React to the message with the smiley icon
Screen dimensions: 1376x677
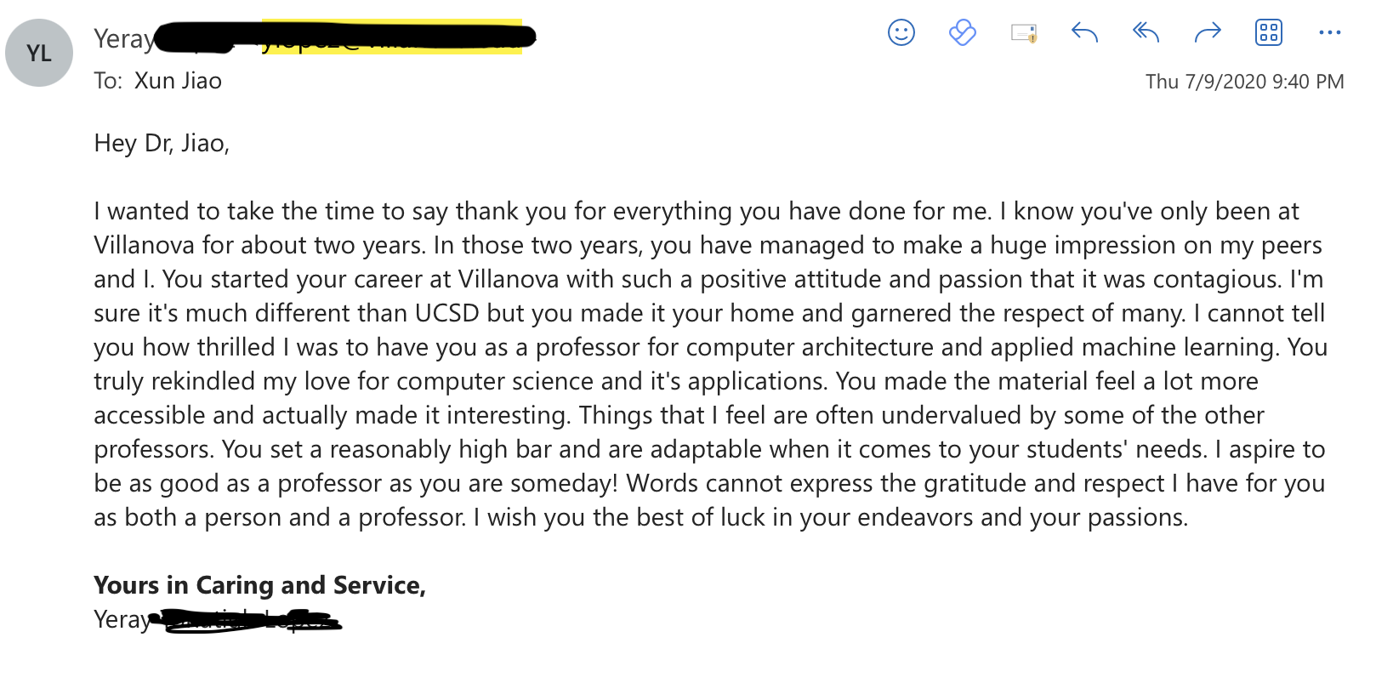[901, 33]
